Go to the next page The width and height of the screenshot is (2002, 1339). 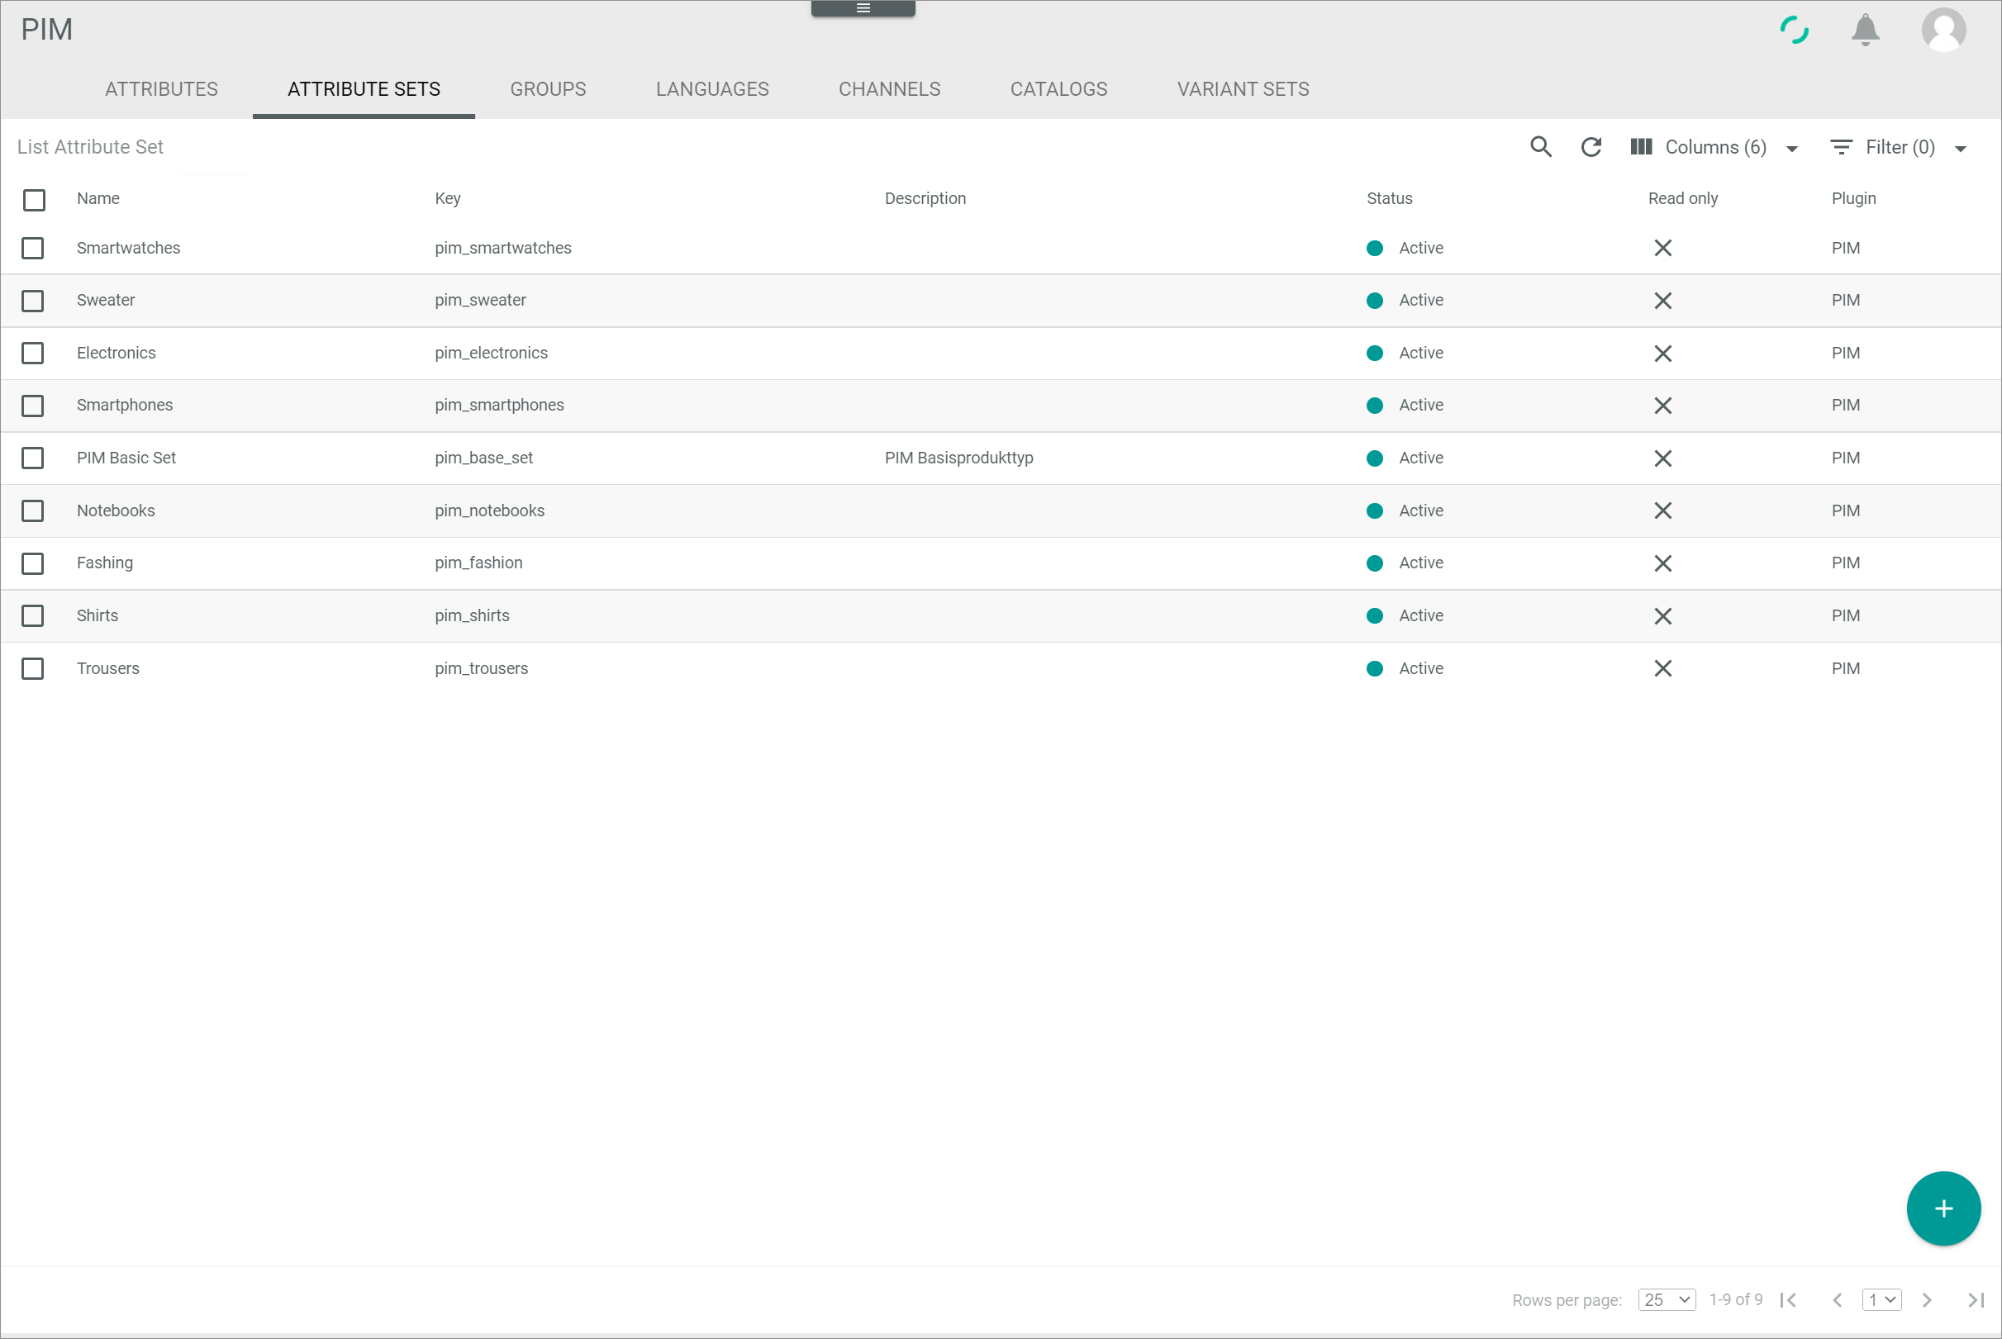click(1927, 1299)
